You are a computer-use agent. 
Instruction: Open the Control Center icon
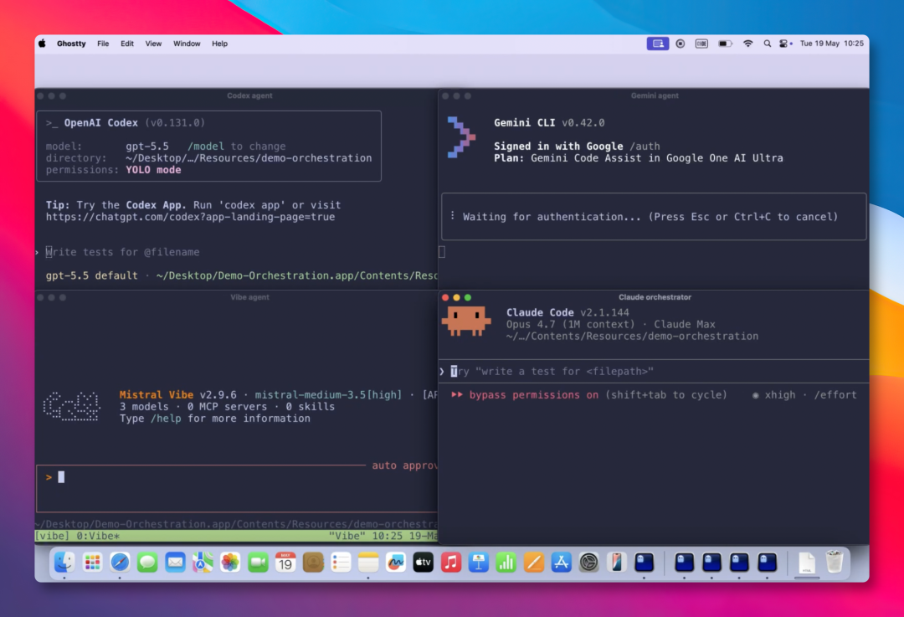click(x=785, y=44)
